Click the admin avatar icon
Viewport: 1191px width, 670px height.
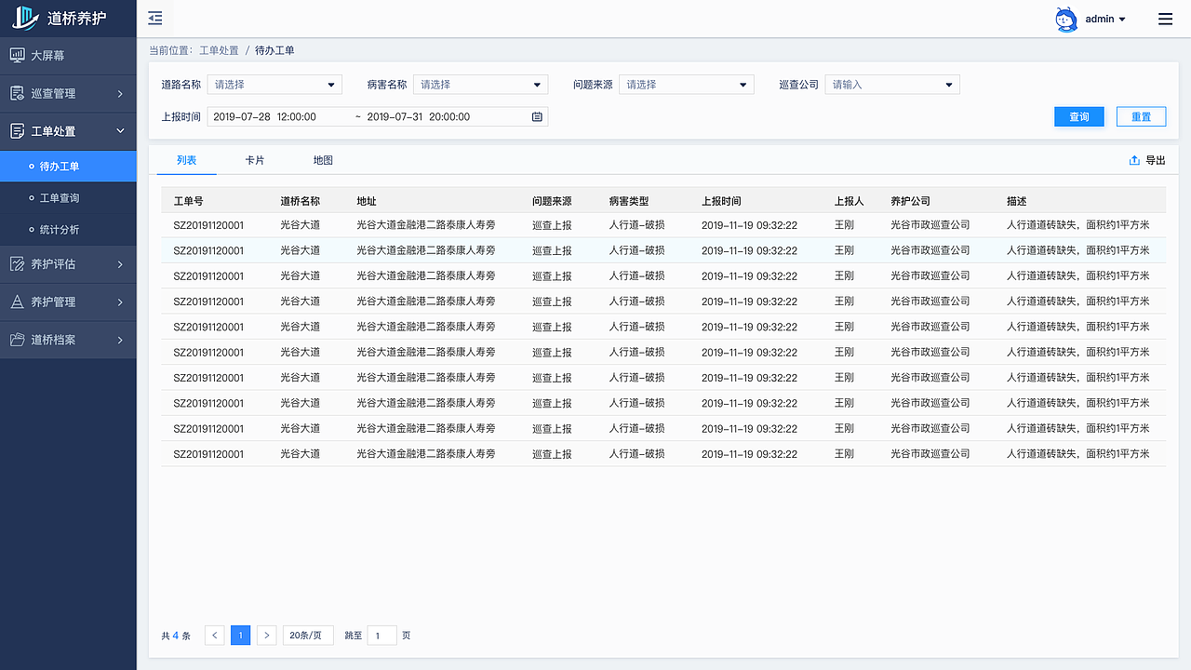click(1066, 19)
